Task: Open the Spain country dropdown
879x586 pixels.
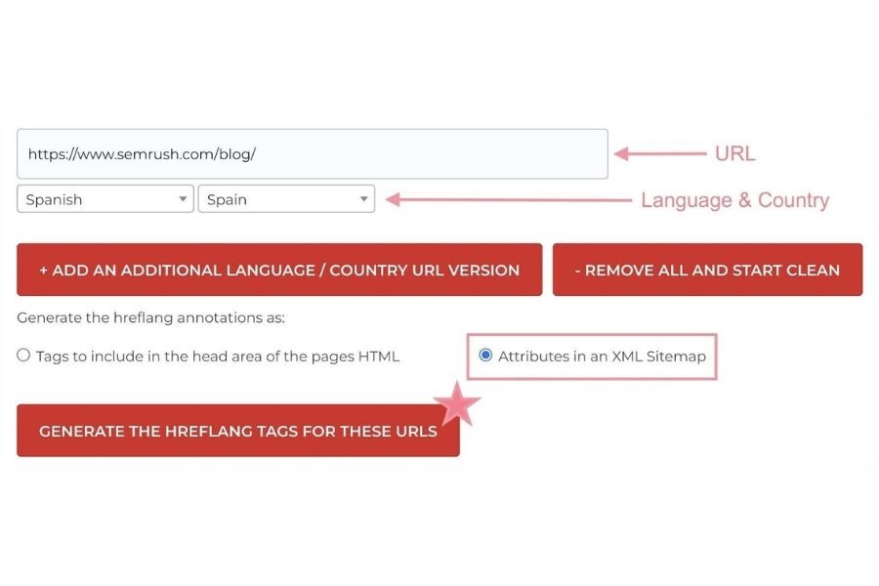Action: pos(286,199)
